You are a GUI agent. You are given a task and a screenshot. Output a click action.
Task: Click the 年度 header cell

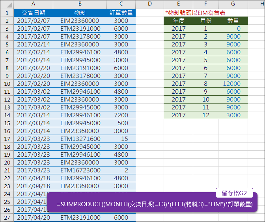click(179, 21)
